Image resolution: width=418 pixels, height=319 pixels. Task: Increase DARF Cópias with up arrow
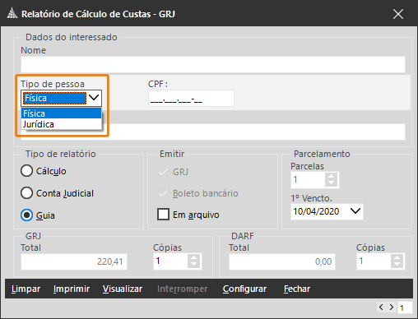pos(397,257)
